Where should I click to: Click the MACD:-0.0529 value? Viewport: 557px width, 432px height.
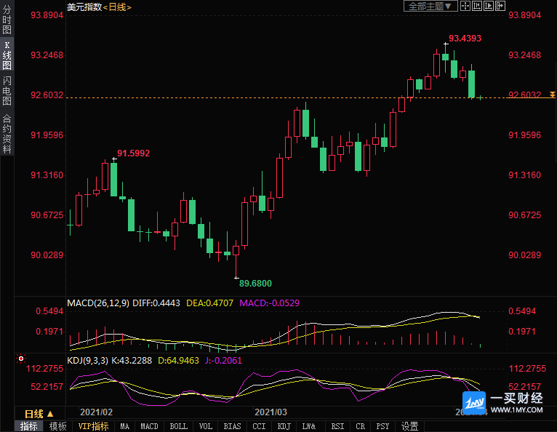click(x=269, y=303)
